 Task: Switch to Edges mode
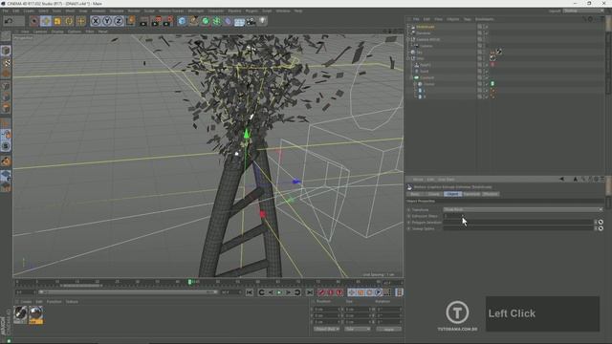coord(6,97)
